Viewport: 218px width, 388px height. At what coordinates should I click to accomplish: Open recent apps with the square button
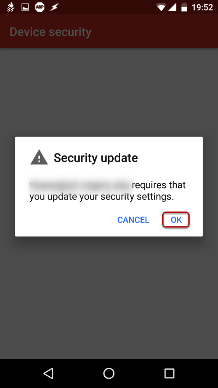pos(169,373)
